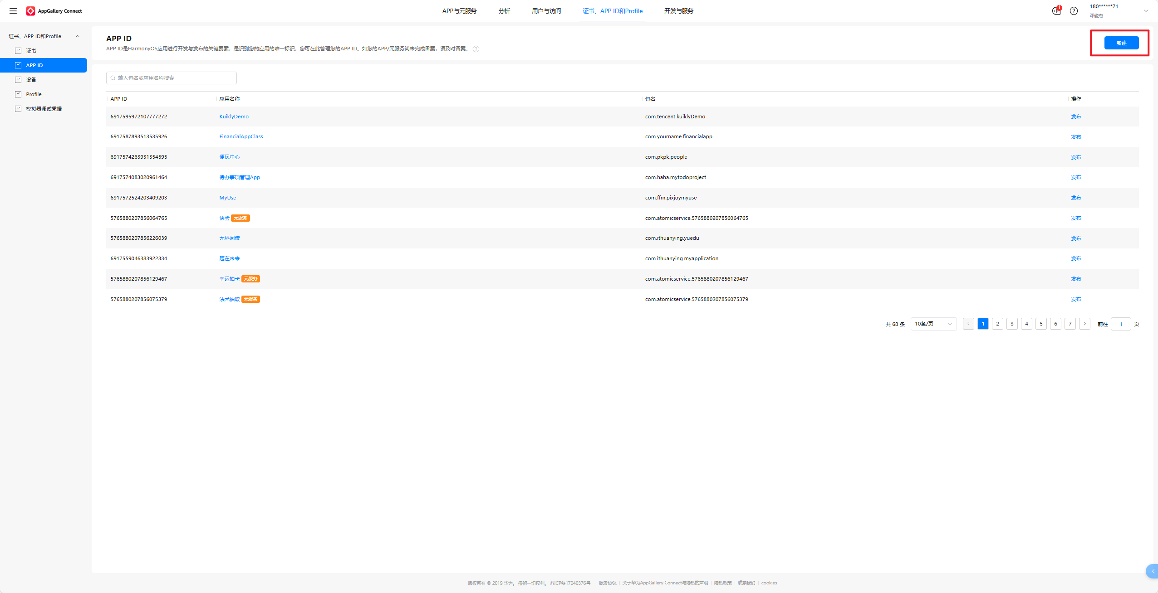Collapse the 证书、APP ID和Profile sidebar group
The height and width of the screenshot is (593, 1158).
click(x=77, y=36)
